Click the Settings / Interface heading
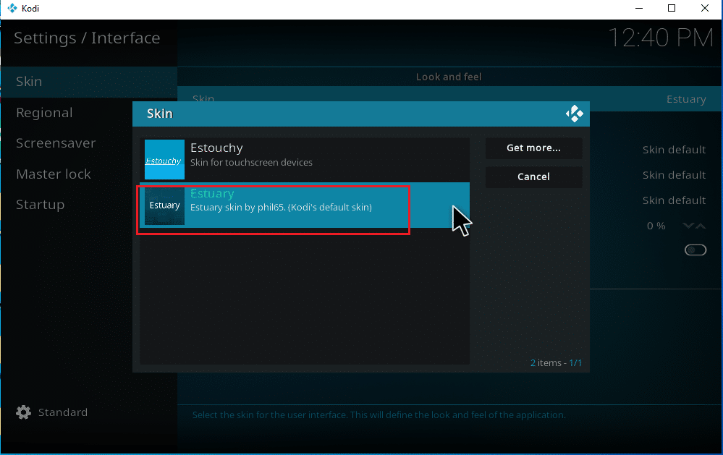This screenshot has width=723, height=455. pyautogui.click(x=87, y=38)
